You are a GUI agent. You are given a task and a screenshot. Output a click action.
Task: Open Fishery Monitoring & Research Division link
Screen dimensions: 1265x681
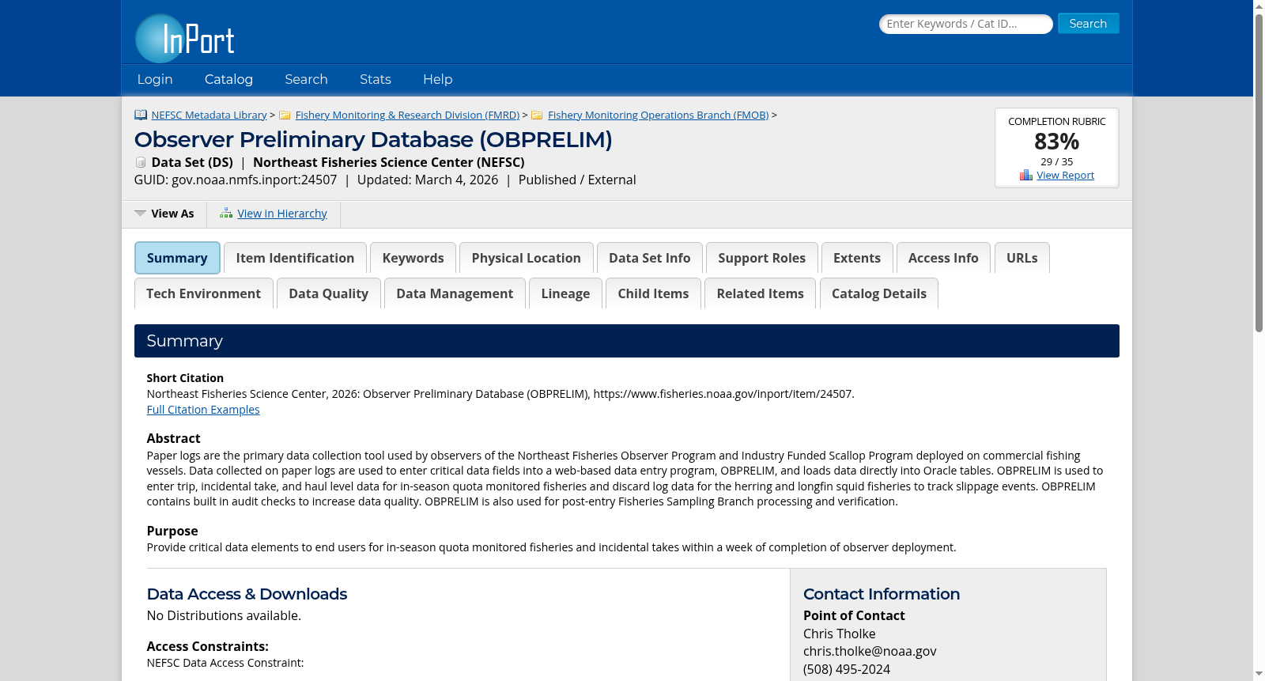coord(407,115)
